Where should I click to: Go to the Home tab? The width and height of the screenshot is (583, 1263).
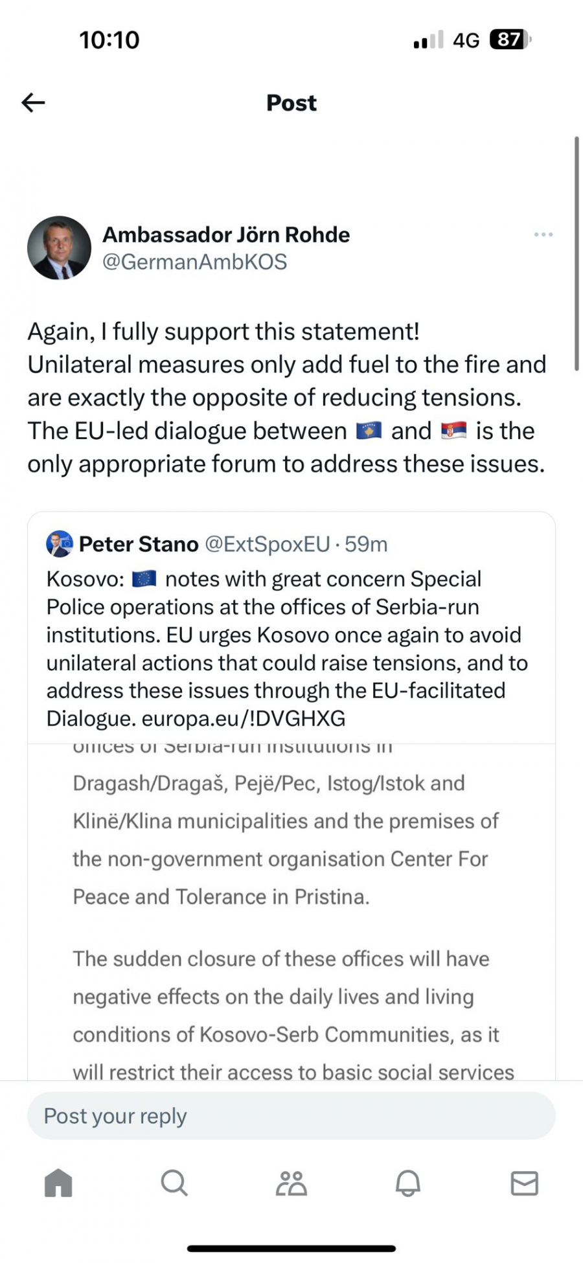(58, 1183)
